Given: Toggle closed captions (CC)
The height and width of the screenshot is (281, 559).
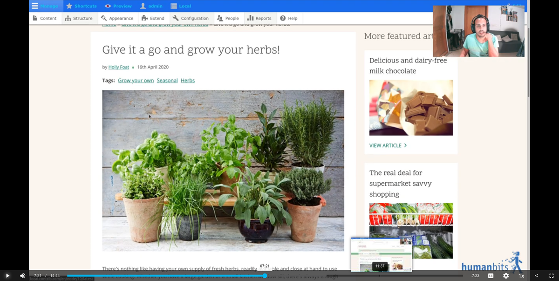Looking at the screenshot, I should click(x=491, y=276).
